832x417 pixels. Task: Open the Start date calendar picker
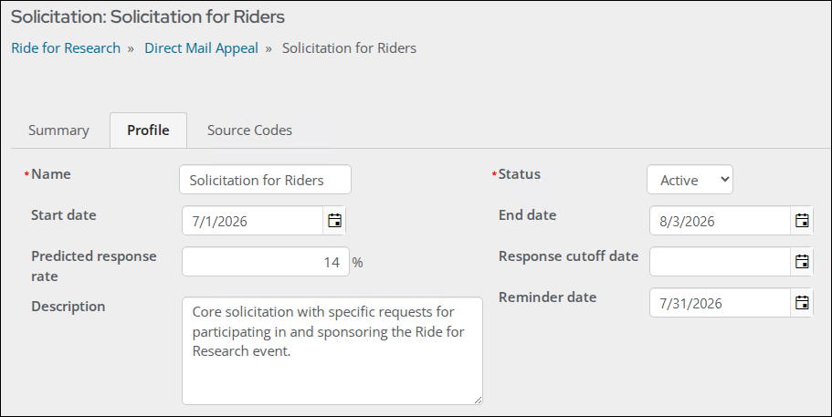[x=334, y=221]
